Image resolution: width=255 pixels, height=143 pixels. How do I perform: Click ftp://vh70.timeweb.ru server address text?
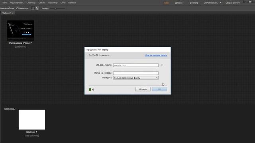[x=99, y=55]
